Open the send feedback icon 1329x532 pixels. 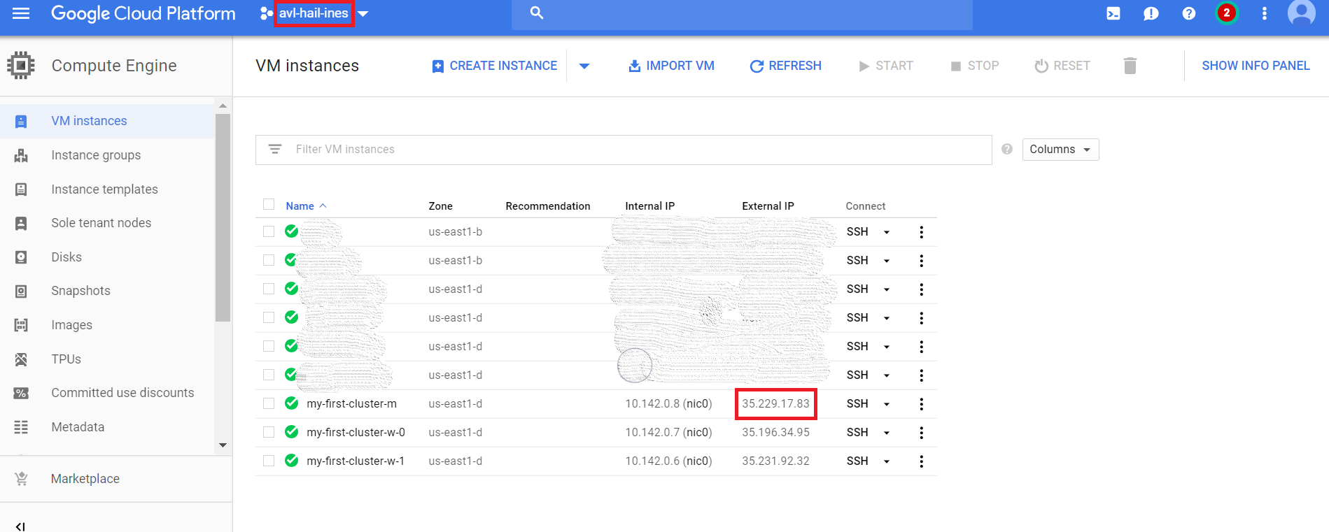(x=1151, y=13)
